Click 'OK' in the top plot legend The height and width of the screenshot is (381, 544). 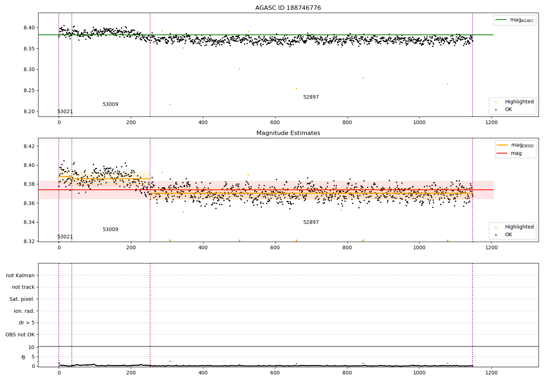click(x=504, y=110)
